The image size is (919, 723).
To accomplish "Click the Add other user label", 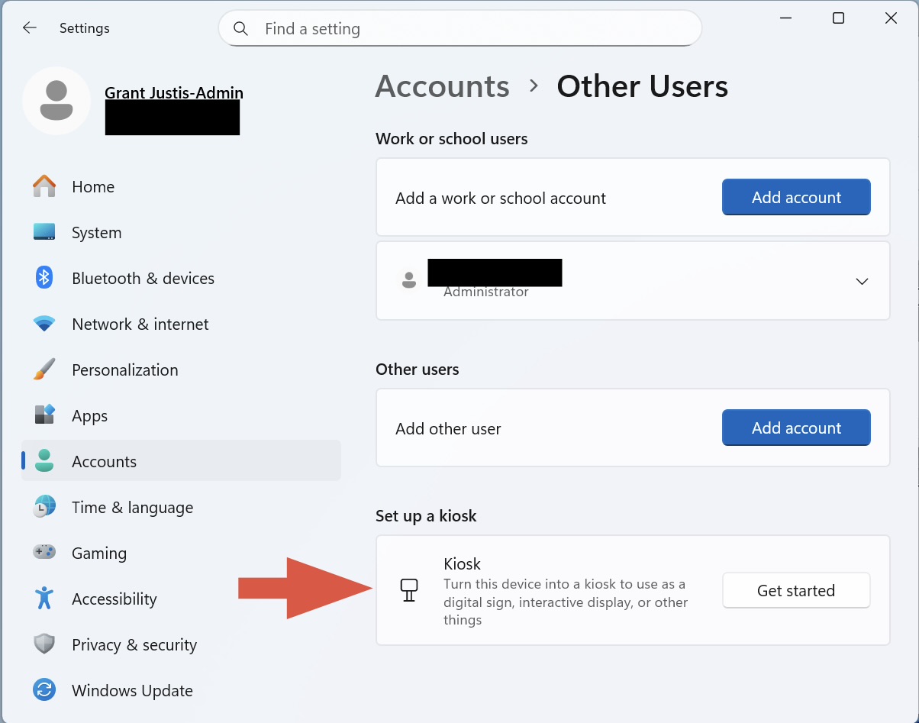I will click(x=448, y=428).
